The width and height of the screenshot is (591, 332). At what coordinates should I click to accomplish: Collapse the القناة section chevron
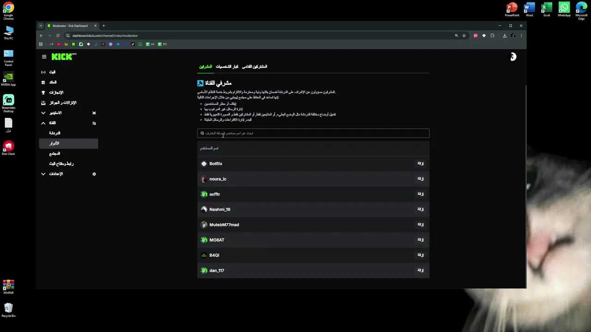[43, 123]
